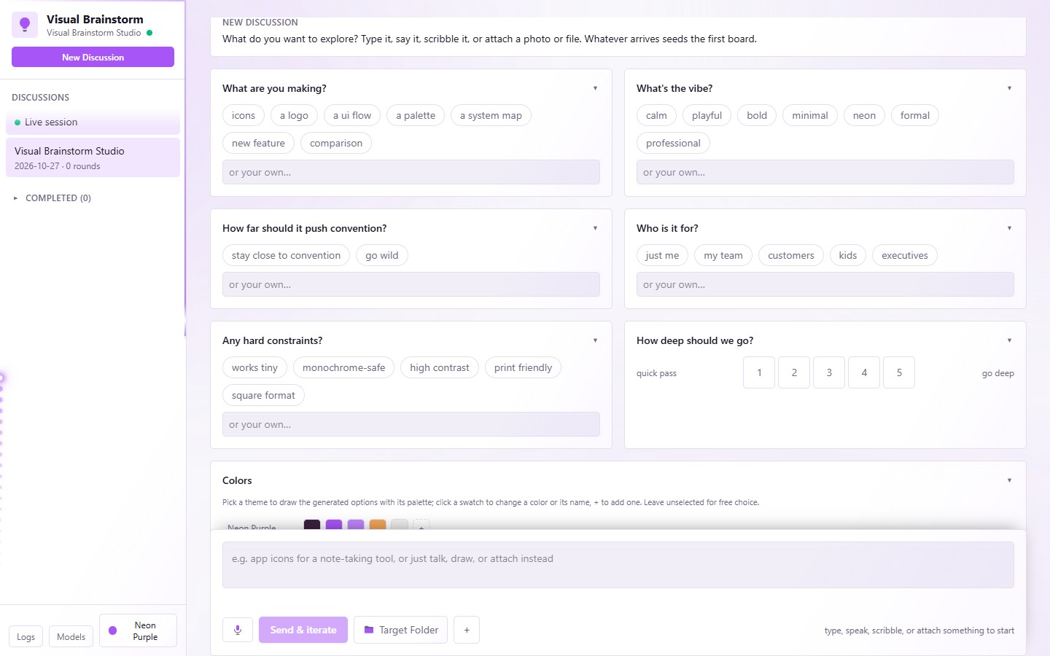This screenshot has width=1050, height=656.
Task: Pick the 'formal' vibe chip
Action: 915,115
